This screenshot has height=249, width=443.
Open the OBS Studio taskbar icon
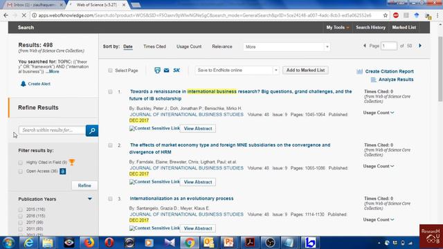pos(270,243)
